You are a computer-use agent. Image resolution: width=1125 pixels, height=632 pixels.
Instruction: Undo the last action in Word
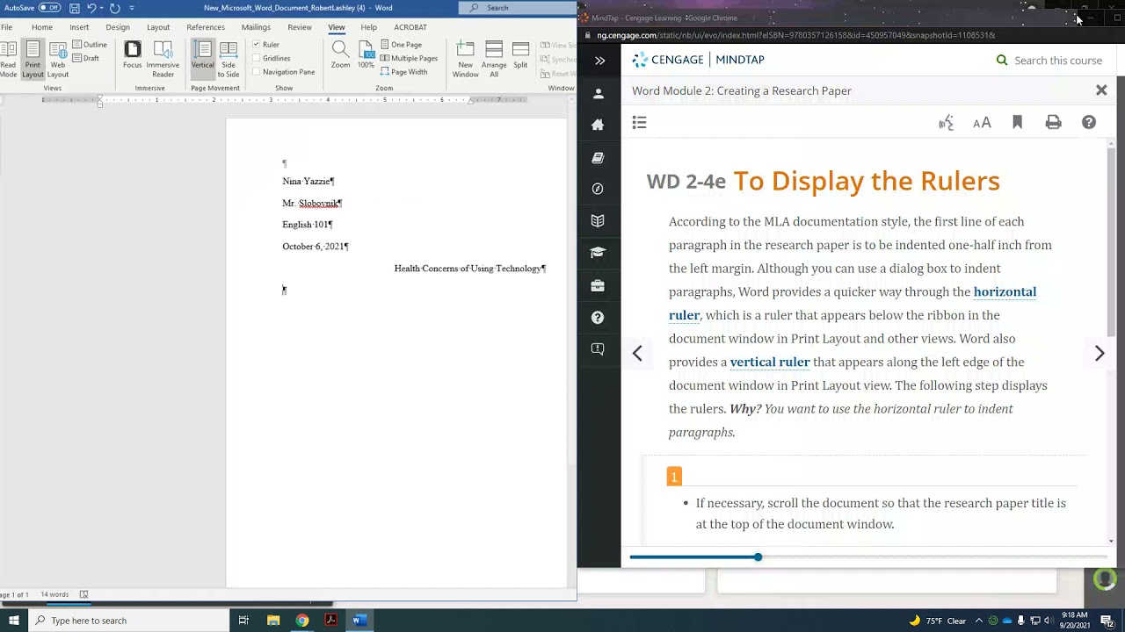click(91, 8)
